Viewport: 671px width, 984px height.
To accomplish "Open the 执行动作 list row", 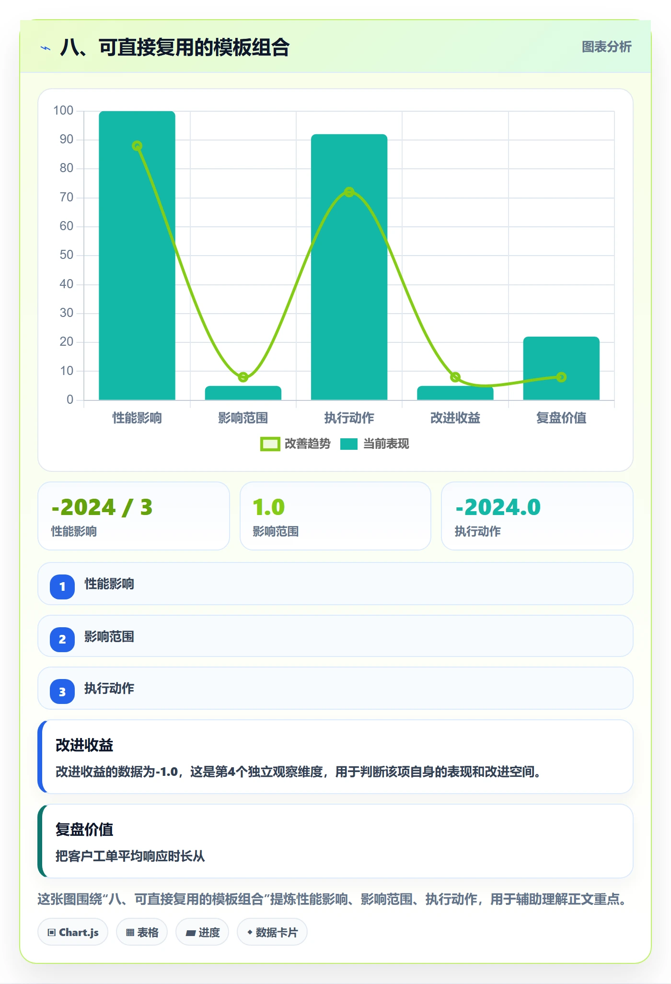I will [x=335, y=688].
